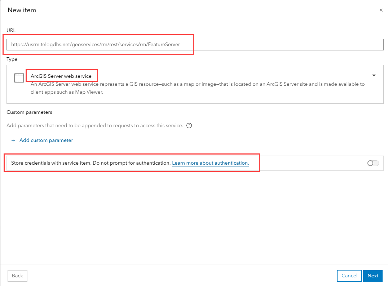Open Learn more about authentication link
Image resolution: width=388 pixels, height=286 pixels.
(x=210, y=163)
